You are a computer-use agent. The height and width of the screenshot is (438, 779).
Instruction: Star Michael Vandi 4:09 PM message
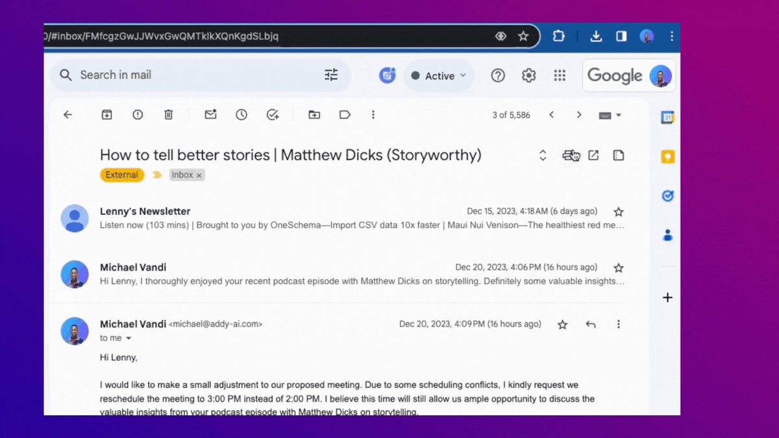[x=563, y=324]
